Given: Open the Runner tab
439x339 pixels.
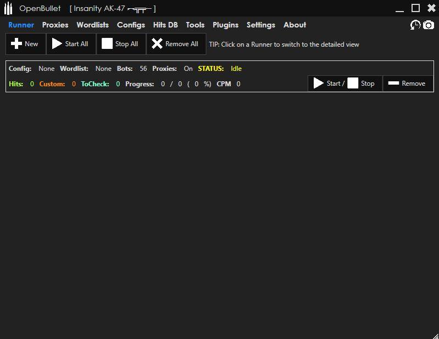Looking at the screenshot, I should click(x=21, y=25).
